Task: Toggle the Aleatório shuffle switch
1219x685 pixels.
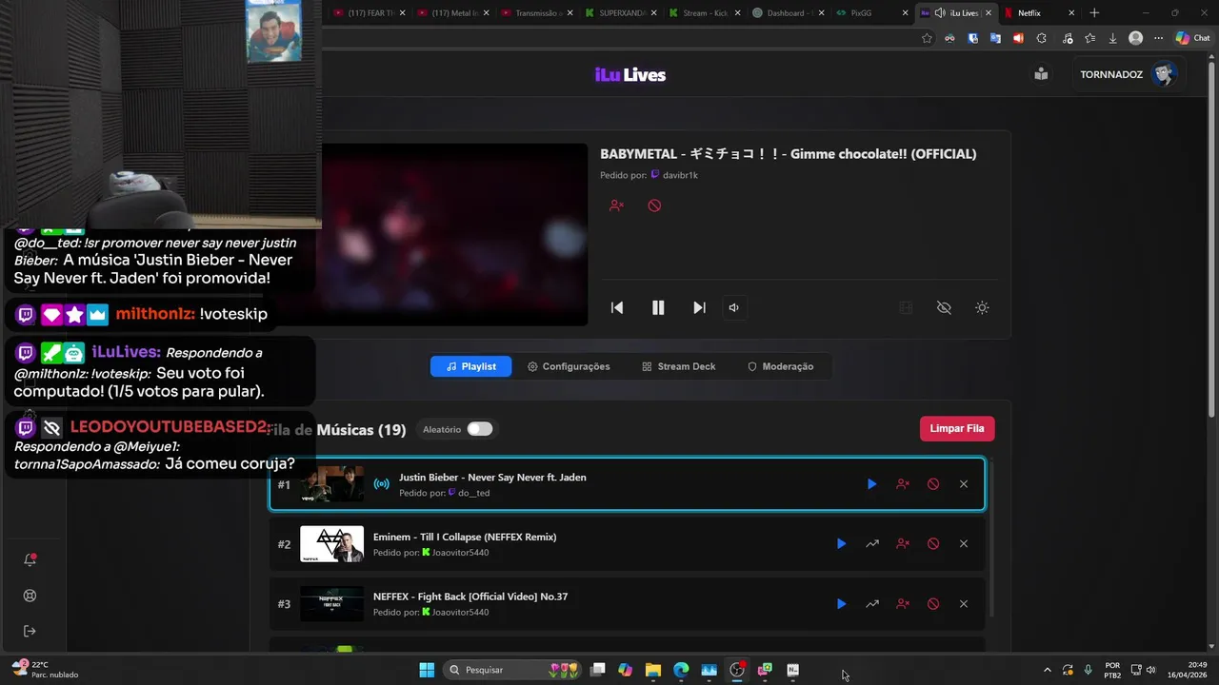Action: point(480,429)
